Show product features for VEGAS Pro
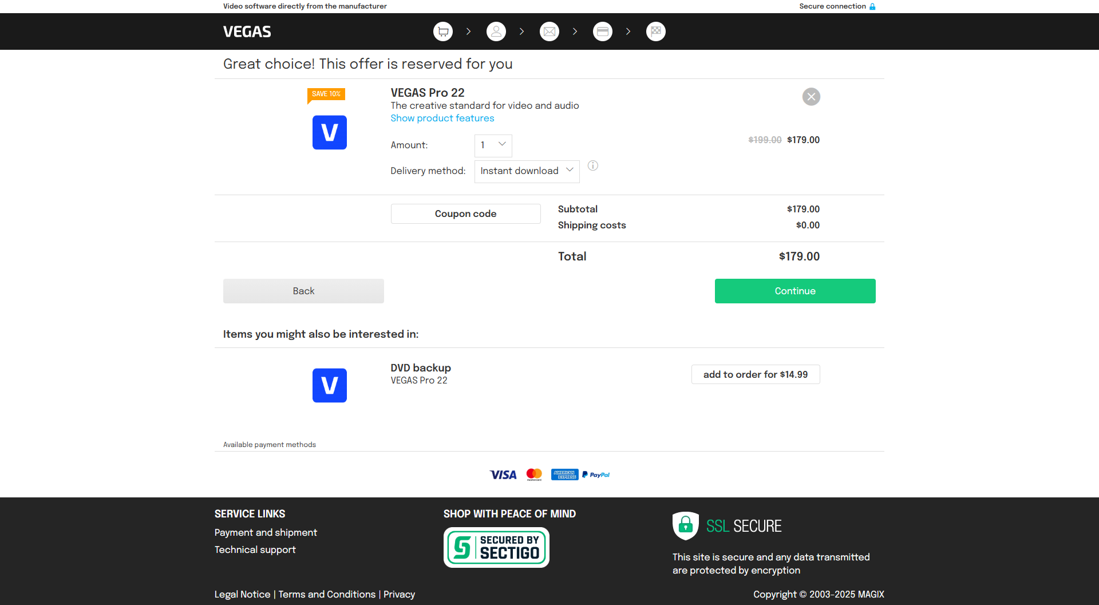The width and height of the screenshot is (1099, 605). (x=442, y=118)
